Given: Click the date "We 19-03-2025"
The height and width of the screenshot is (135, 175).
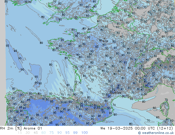Looking at the screenshot, I should click(116, 128).
